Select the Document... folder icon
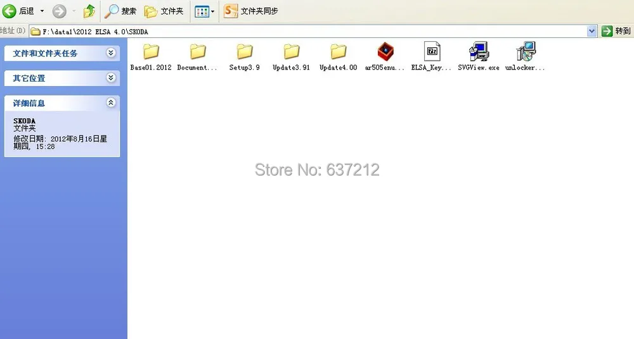The width and height of the screenshot is (634, 339). pyautogui.click(x=198, y=52)
